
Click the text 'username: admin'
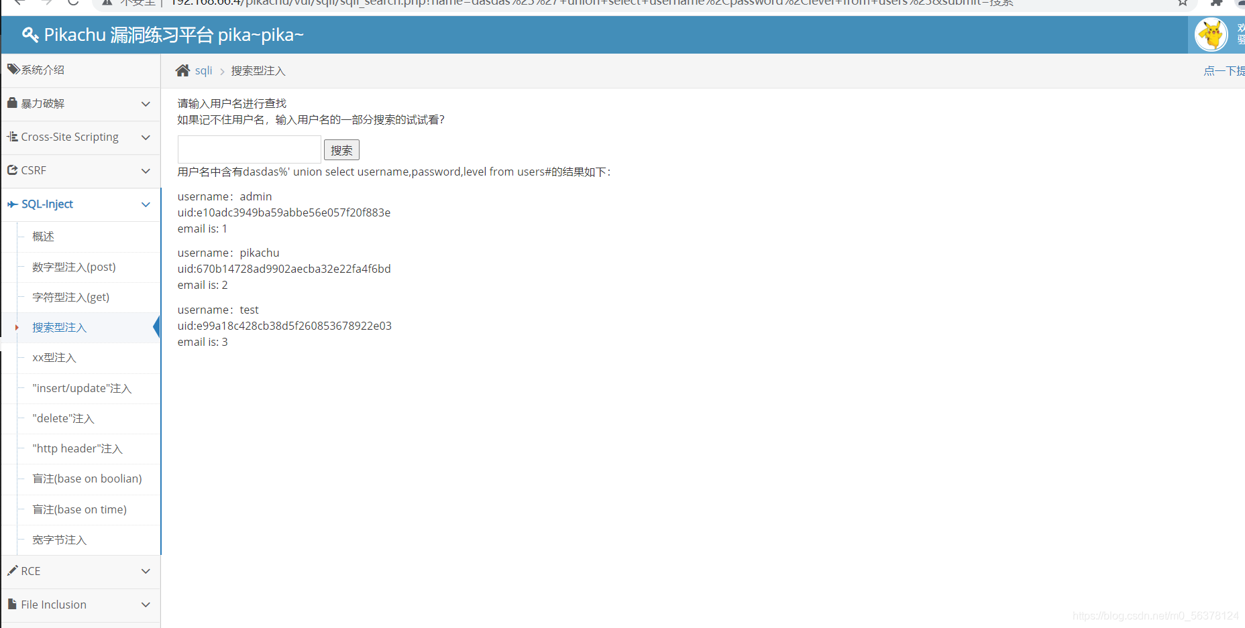225,196
